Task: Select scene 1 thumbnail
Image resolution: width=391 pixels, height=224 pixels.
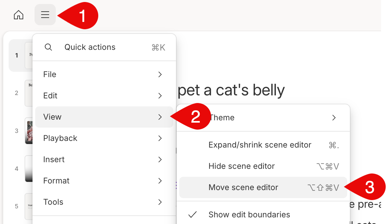Action: (x=29, y=56)
